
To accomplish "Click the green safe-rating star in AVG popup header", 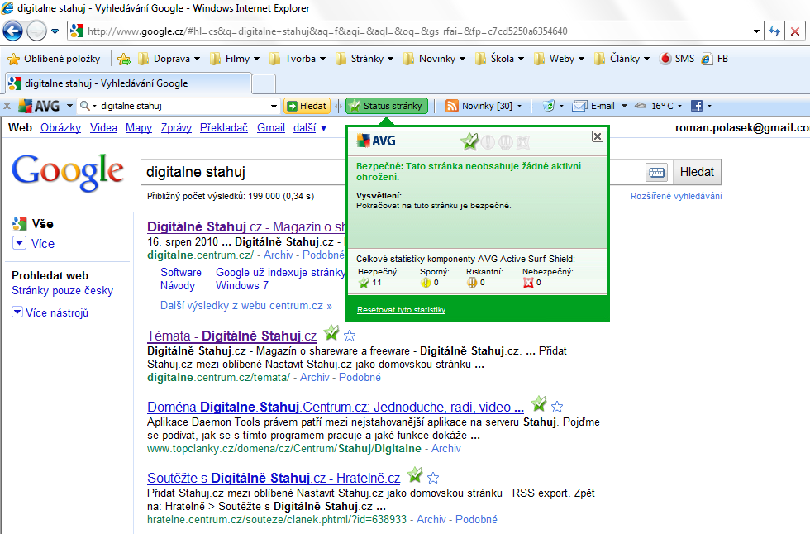I will [x=469, y=141].
